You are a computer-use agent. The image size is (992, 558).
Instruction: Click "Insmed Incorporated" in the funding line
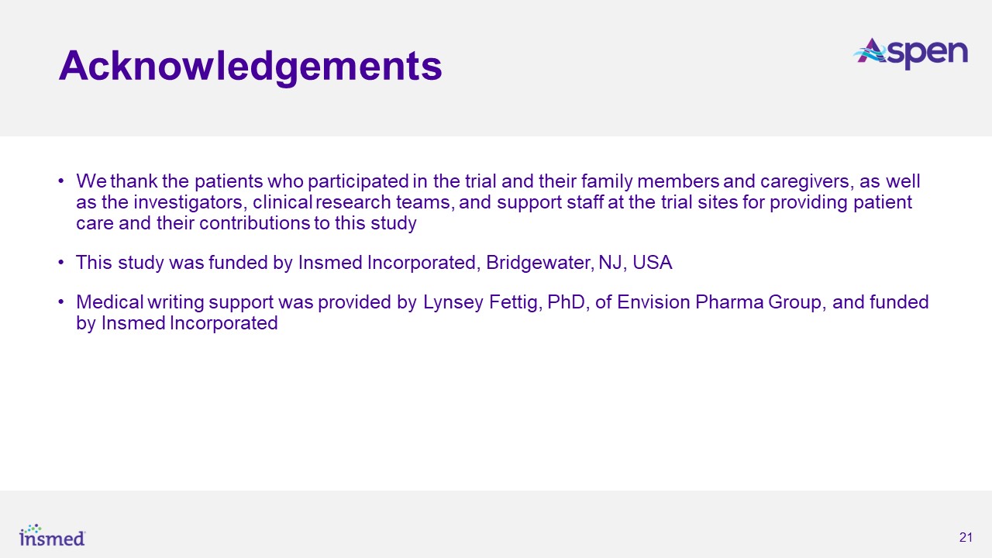click(386, 263)
